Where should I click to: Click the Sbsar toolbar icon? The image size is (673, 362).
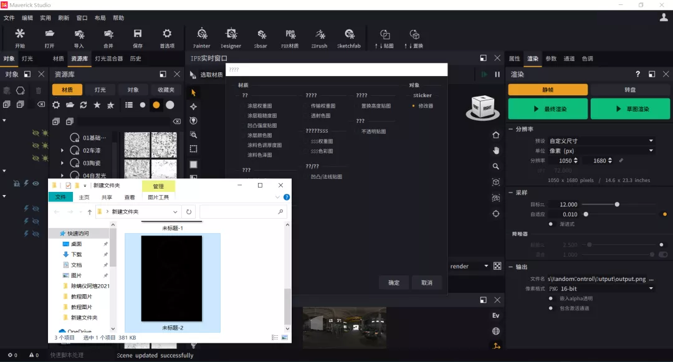(260, 34)
